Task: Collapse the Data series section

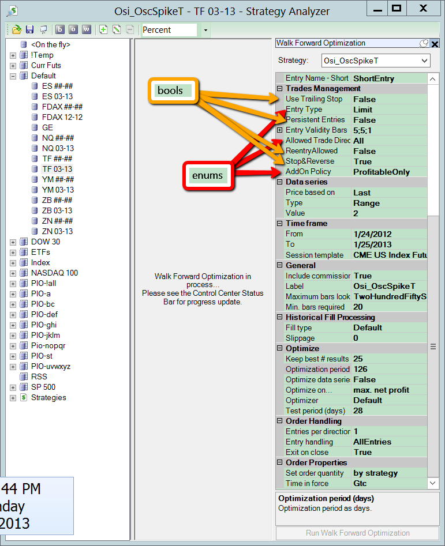Action: 279,182
